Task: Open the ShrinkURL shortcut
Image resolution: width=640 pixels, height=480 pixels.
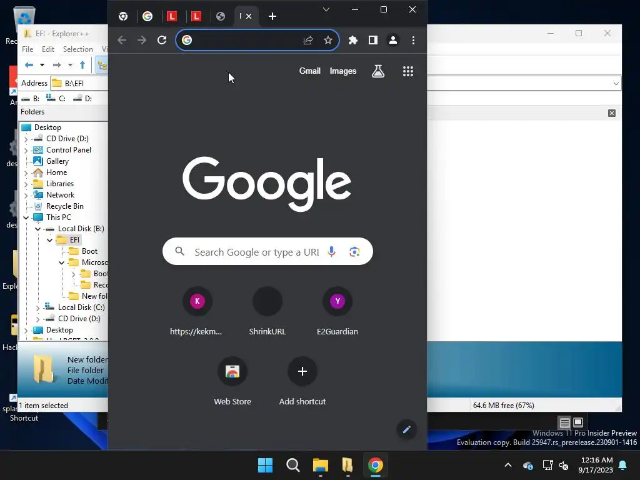Action: [x=267, y=312]
